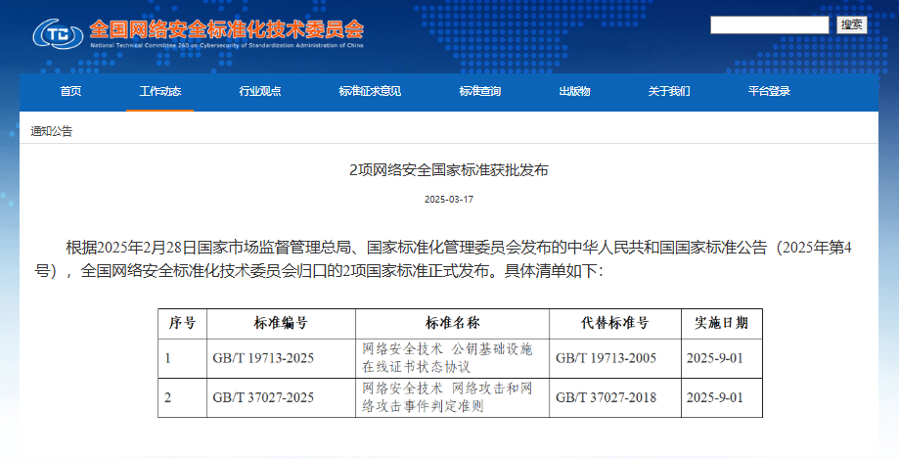899x459 pixels.
Task: Click the 标准编号 column header
Action: [x=281, y=324]
